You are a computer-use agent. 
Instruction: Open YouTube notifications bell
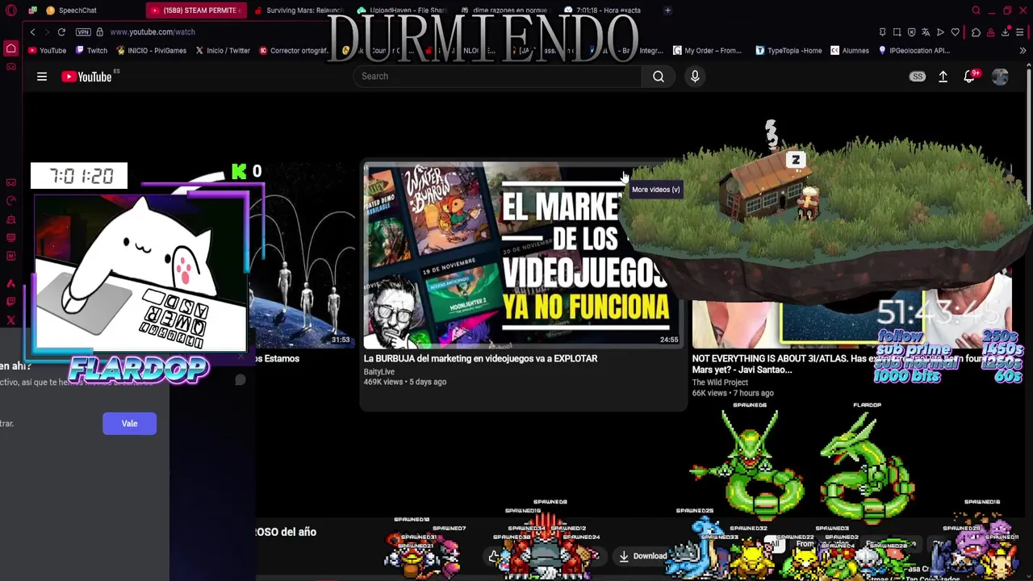[969, 77]
